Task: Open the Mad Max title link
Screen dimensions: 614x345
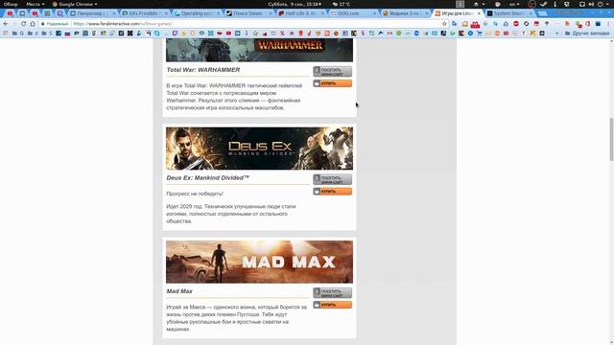Action: 179,291
